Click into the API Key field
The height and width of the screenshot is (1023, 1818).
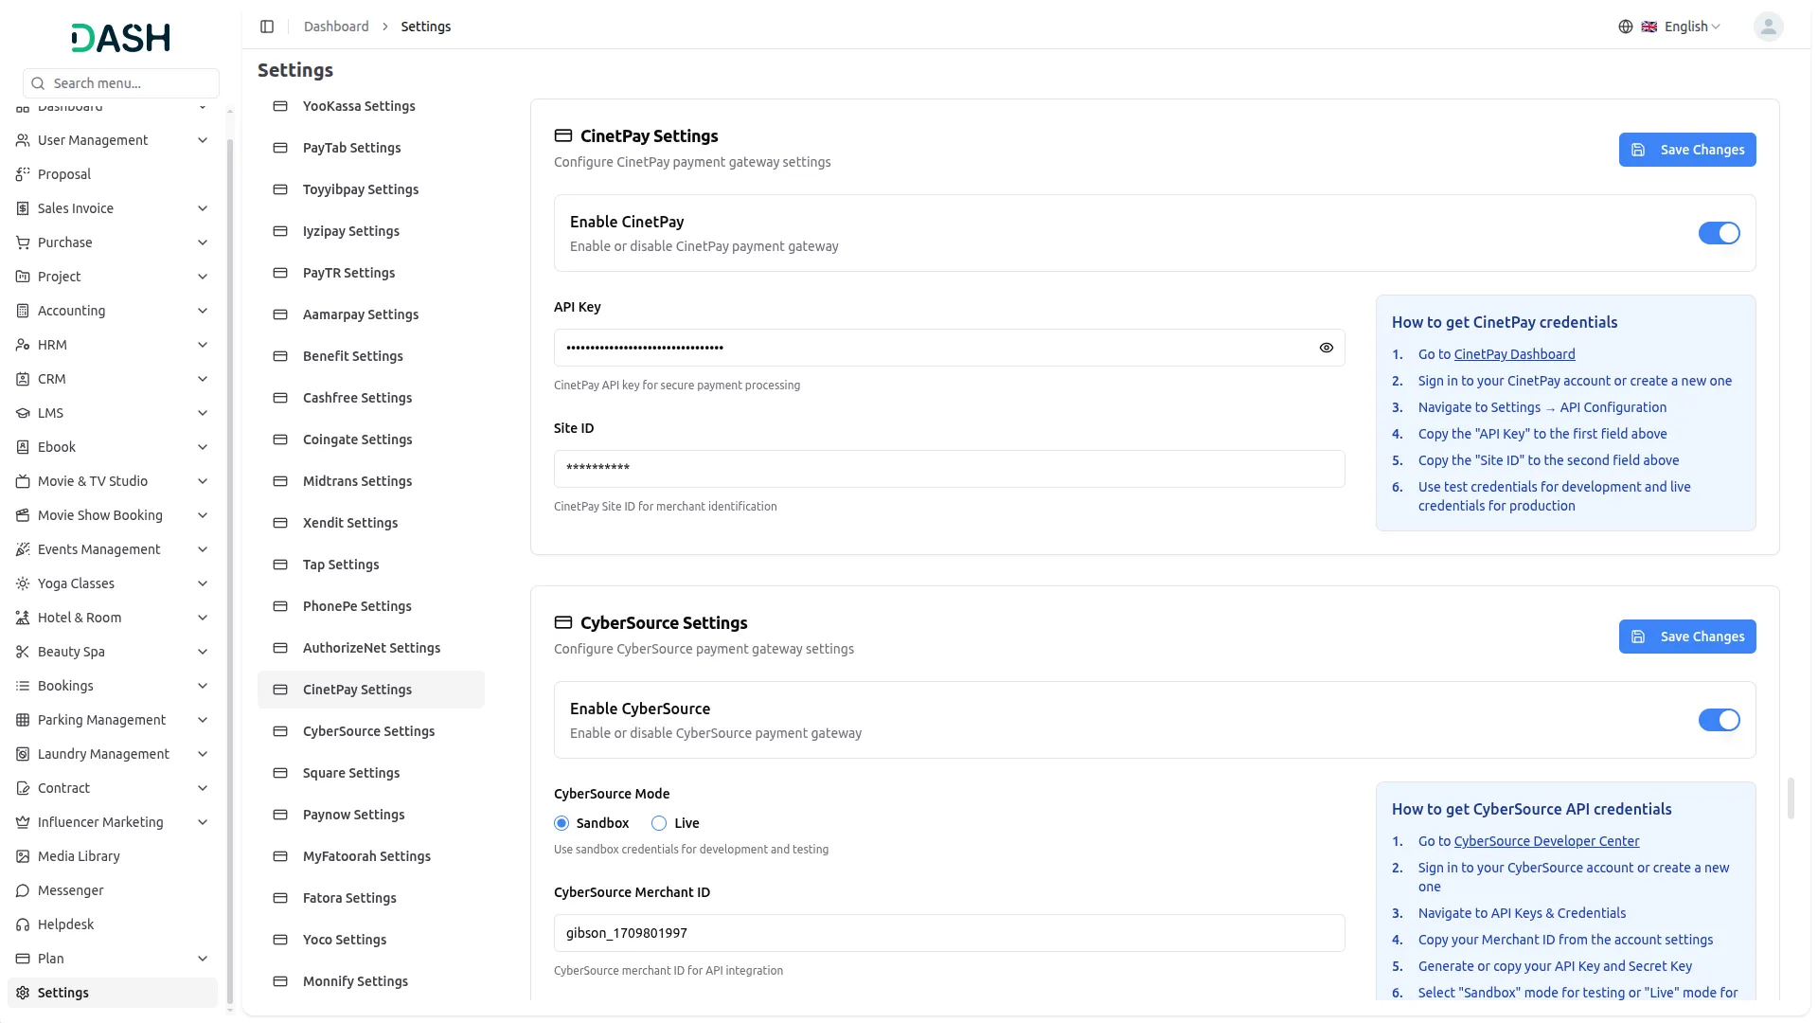pos(949,348)
